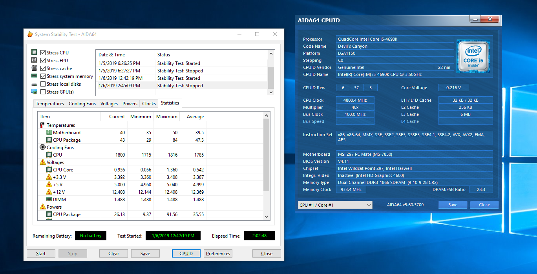
Task: Click the statistics table scroll up arrow
Action: coord(267,115)
